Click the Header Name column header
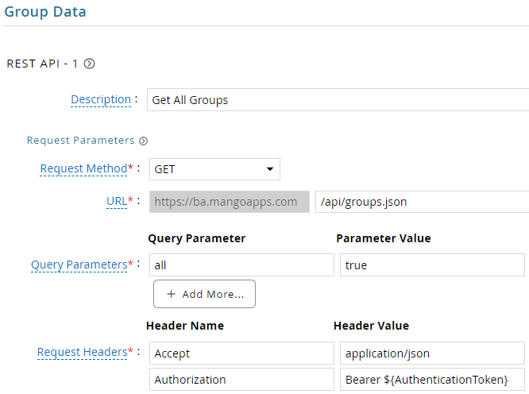This screenshot has width=529, height=394. point(185,326)
